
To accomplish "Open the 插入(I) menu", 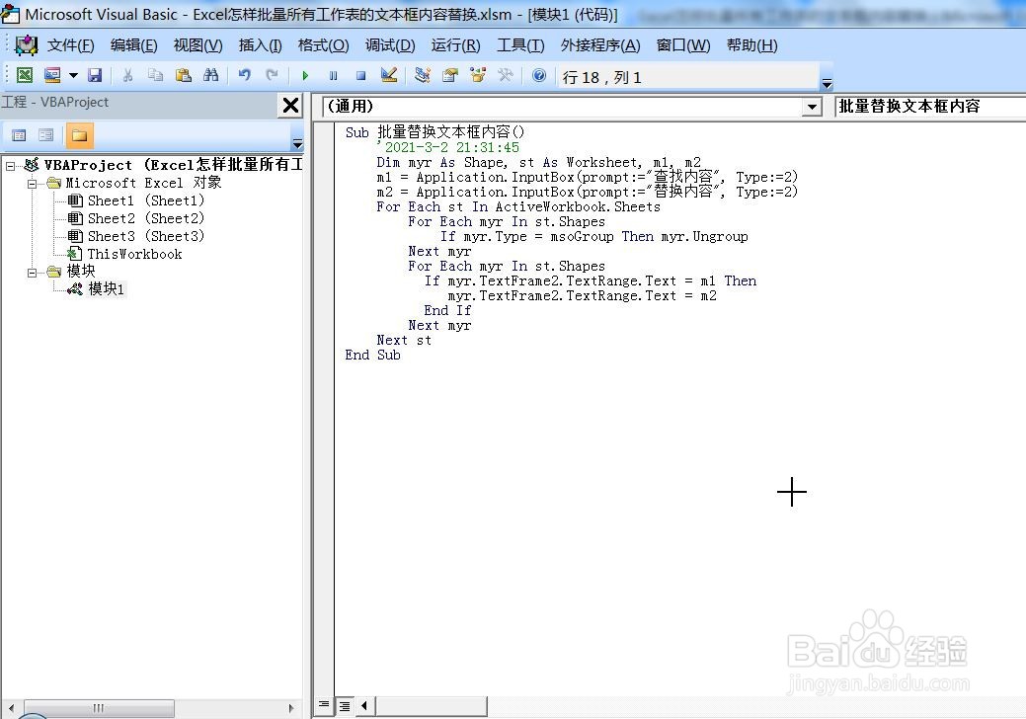I will 260,45.
